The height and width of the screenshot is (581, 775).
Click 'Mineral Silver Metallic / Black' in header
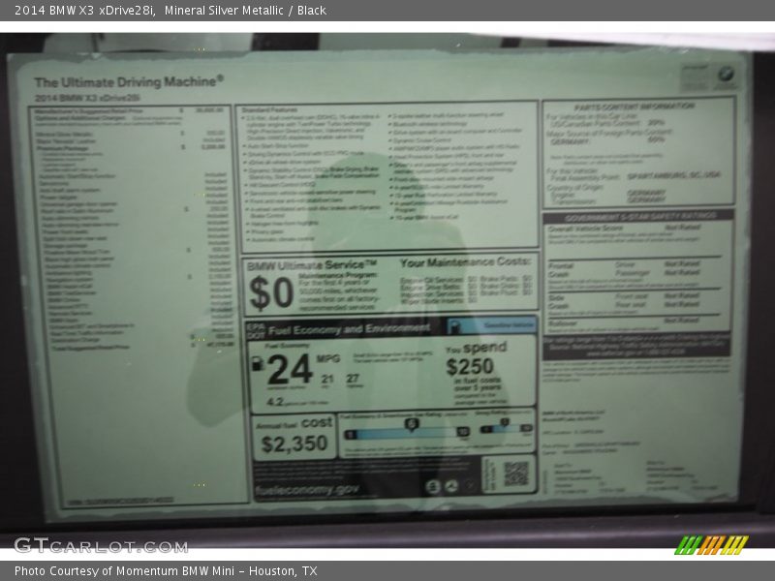[245, 10]
